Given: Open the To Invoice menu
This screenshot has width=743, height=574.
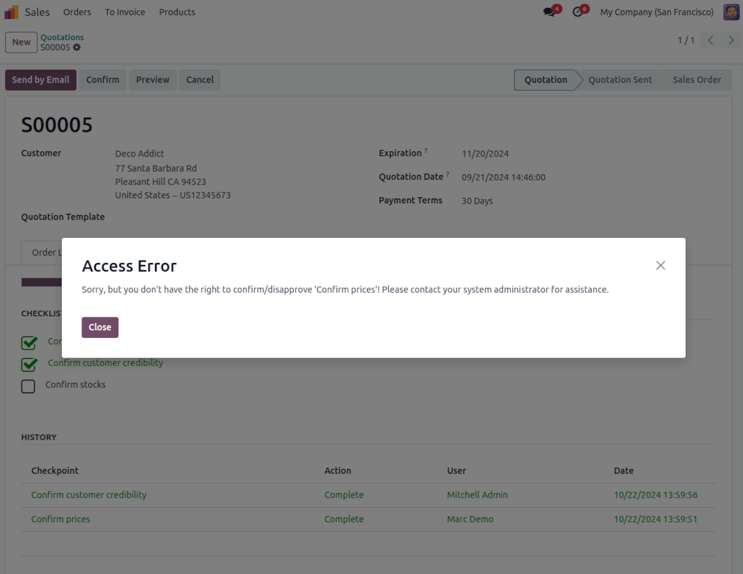Looking at the screenshot, I should tap(125, 12).
